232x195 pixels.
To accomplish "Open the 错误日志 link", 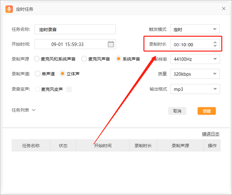I will [x=210, y=134].
